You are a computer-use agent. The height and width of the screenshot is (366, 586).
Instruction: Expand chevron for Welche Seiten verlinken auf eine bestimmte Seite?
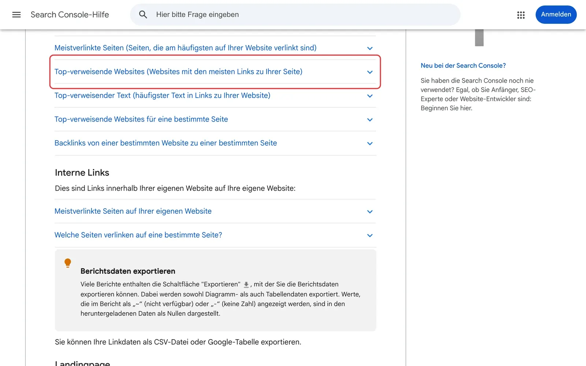click(370, 235)
